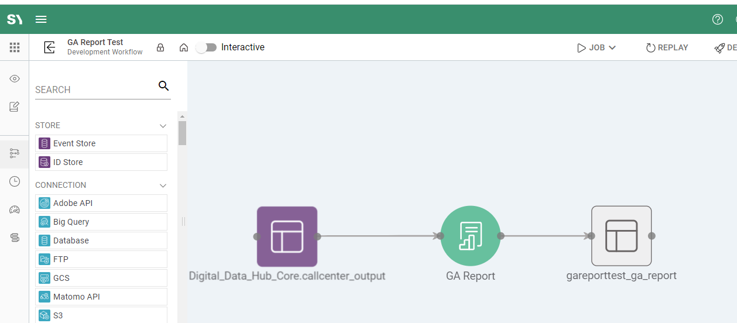
Task: Toggle the Interactive switch
Action: [x=206, y=47]
